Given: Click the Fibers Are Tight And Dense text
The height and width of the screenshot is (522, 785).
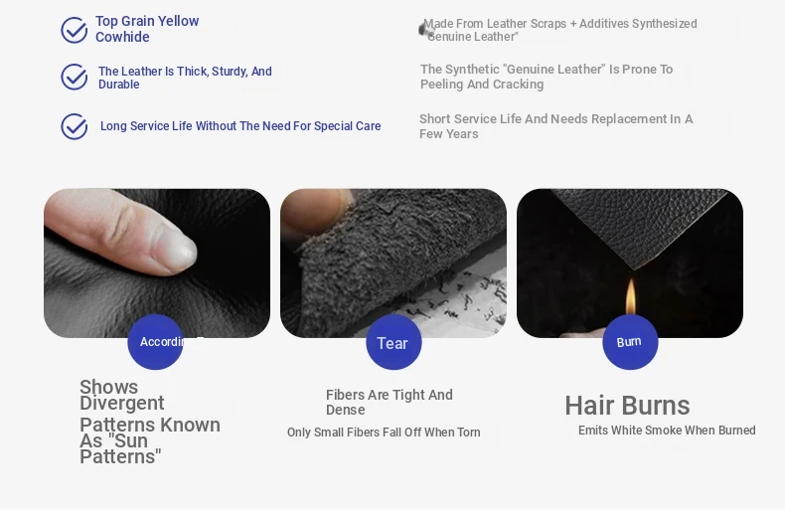Looking at the screenshot, I should pyautogui.click(x=389, y=403).
